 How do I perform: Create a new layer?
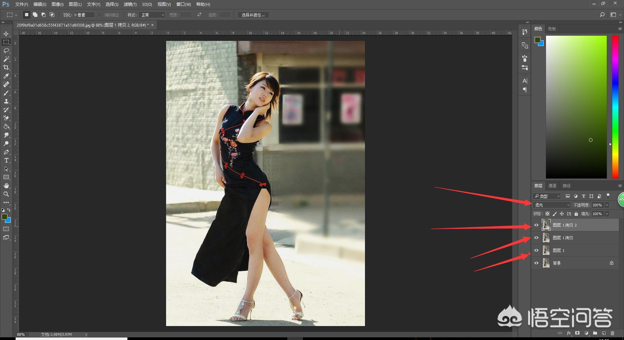point(604,333)
